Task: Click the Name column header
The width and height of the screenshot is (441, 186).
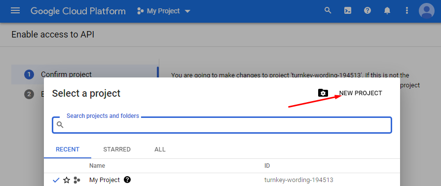Action: (97, 166)
